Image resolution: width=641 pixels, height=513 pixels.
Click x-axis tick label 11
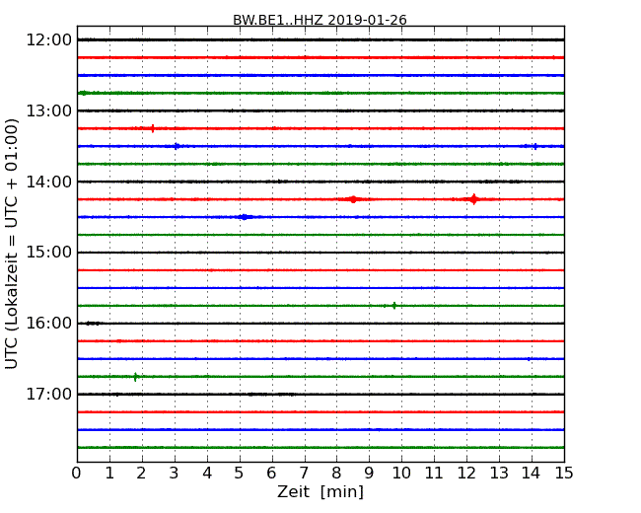434,474
